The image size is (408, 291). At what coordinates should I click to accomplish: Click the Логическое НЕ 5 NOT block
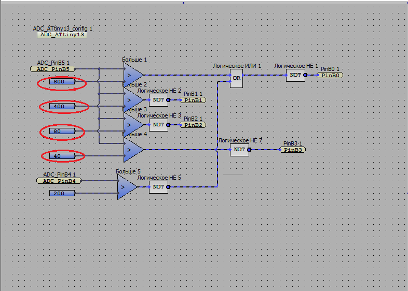click(x=158, y=187)
